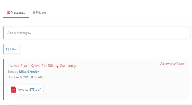Open the Filter button
The height and width of the screenshot is (105, 192).
click(x=12, y=49)
